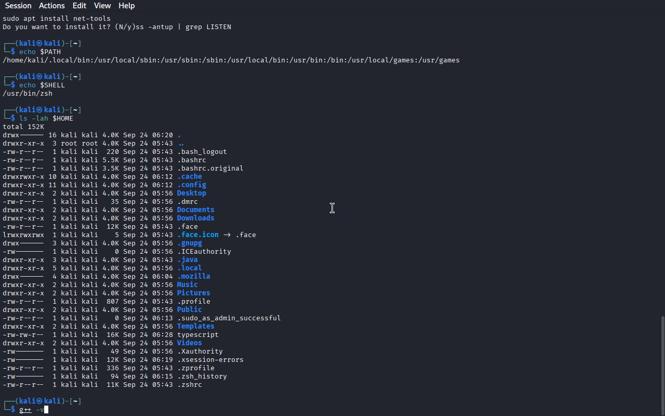Click the Templates directory name
Screen dimensions: 665x416
click(x=195, y=327)
